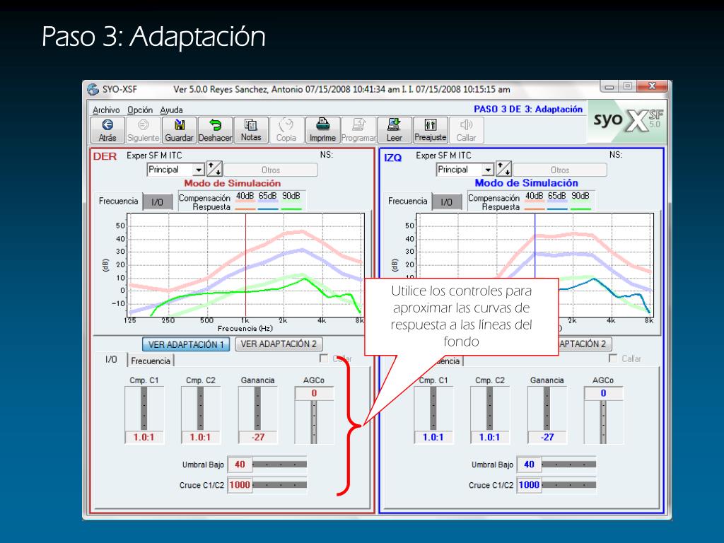Click the DER 90dB curve legend
The width and height of the screenshot is (724, 543).
click(291, 197)
